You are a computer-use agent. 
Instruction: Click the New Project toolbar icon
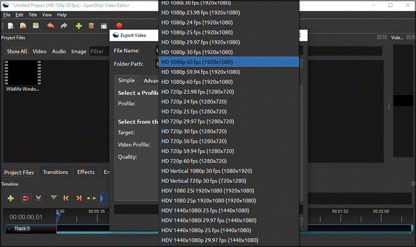tap(10, 26)
